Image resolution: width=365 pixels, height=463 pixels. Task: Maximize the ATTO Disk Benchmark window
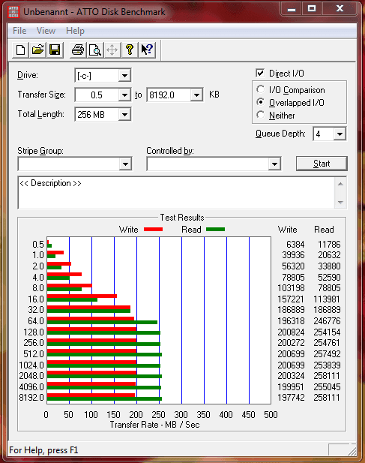click(312, 9)
